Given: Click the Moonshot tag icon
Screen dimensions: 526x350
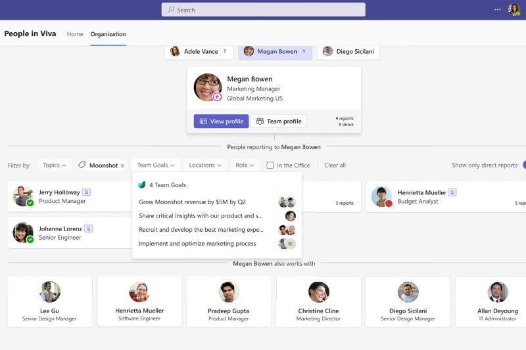Looking at the screenshot, I should click(x=82, y=165).
